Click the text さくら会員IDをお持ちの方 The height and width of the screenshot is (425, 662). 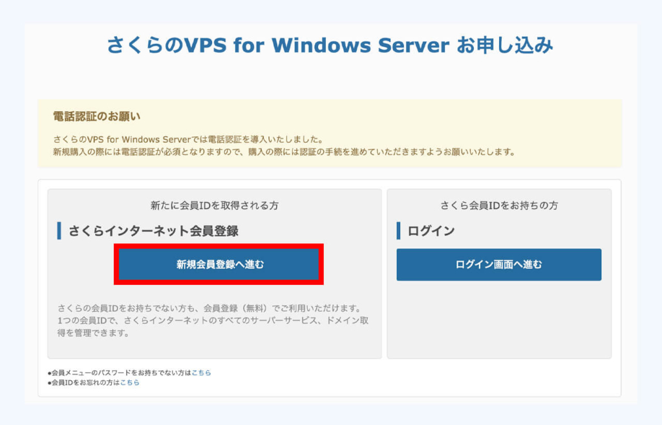point(499,205)
